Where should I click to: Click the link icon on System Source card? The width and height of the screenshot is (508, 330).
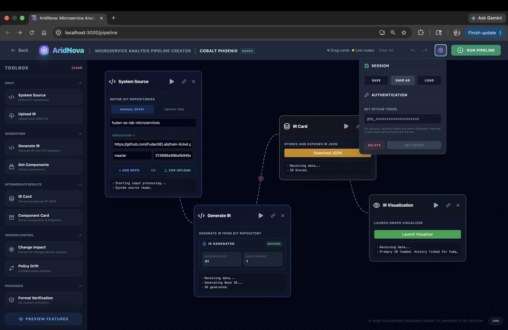click(x=184, y=82)
